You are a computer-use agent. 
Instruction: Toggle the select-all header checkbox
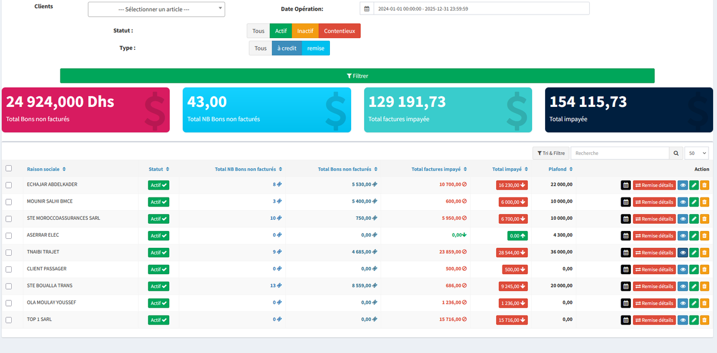coord(8,168)
